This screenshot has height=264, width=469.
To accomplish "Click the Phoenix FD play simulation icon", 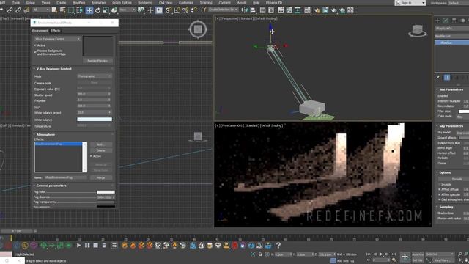I will click(78, 246).
